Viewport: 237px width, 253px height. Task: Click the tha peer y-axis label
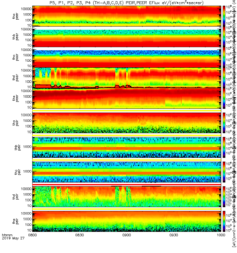pyautogui.click(x=15, y=16)
